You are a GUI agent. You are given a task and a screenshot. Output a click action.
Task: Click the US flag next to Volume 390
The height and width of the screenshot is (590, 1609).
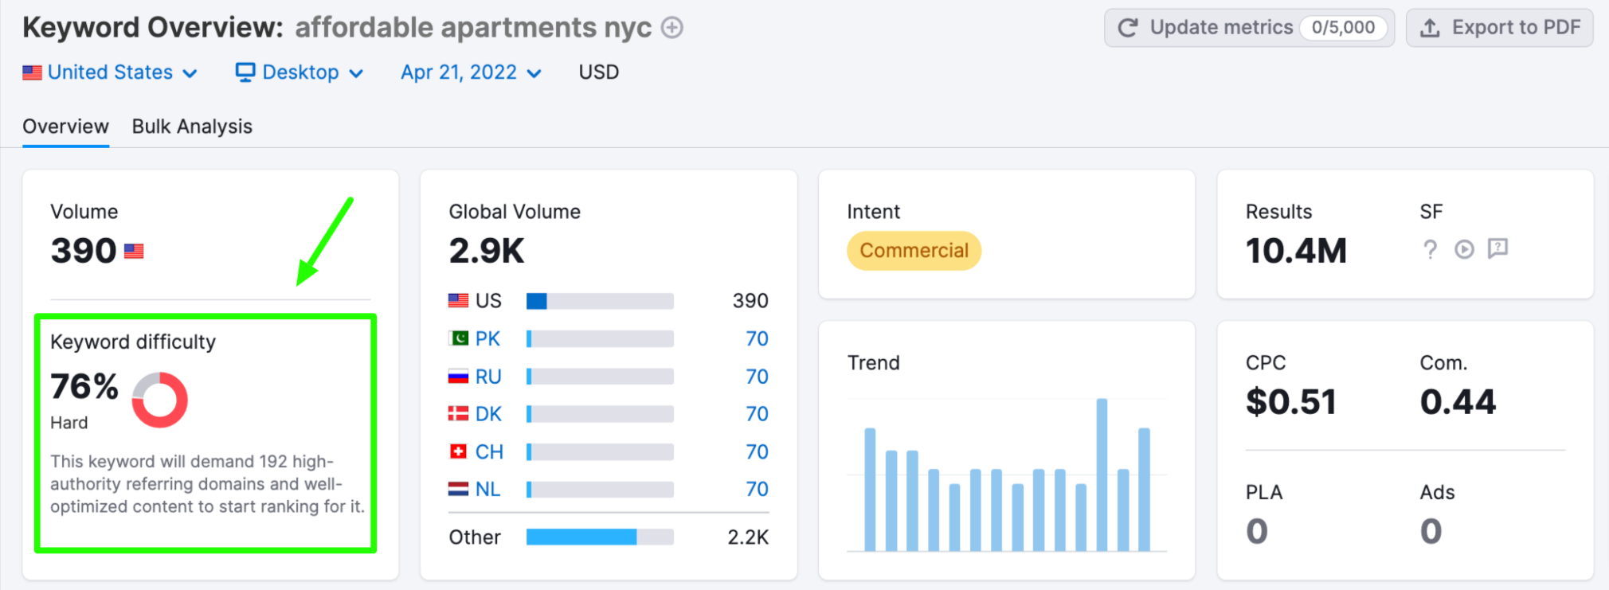134,252
